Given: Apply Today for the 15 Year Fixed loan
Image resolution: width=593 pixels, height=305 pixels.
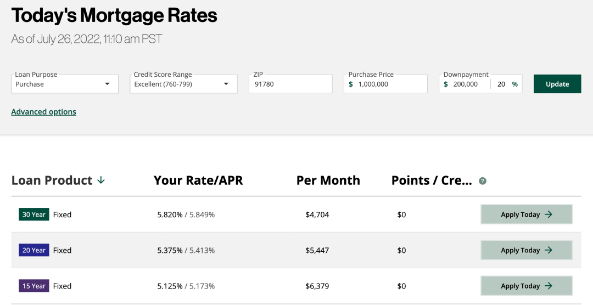Looking at the screenshot, I should click(526, 286).
